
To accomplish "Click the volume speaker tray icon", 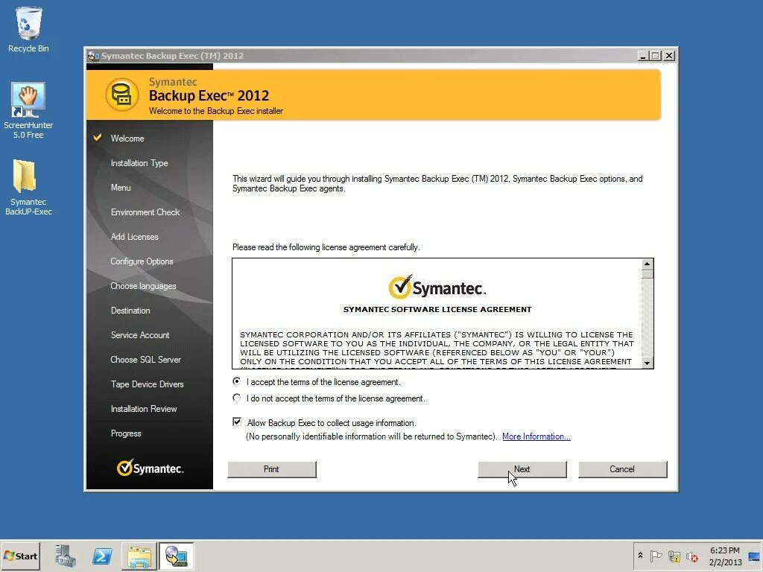I will [x=692, y=556].
